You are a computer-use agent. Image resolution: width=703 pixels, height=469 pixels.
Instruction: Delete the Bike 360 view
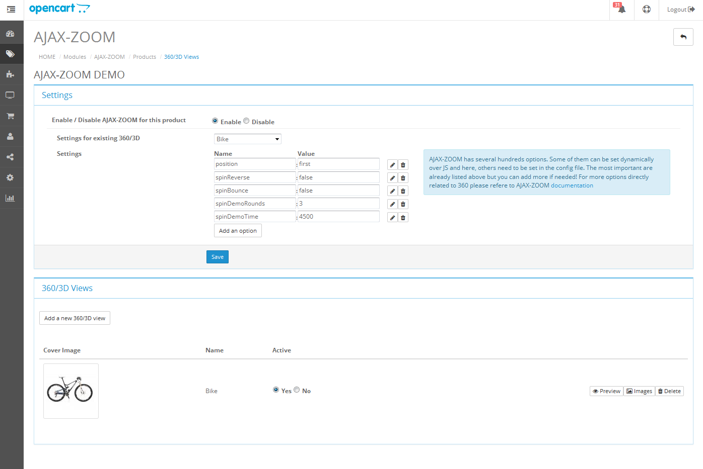669,391
